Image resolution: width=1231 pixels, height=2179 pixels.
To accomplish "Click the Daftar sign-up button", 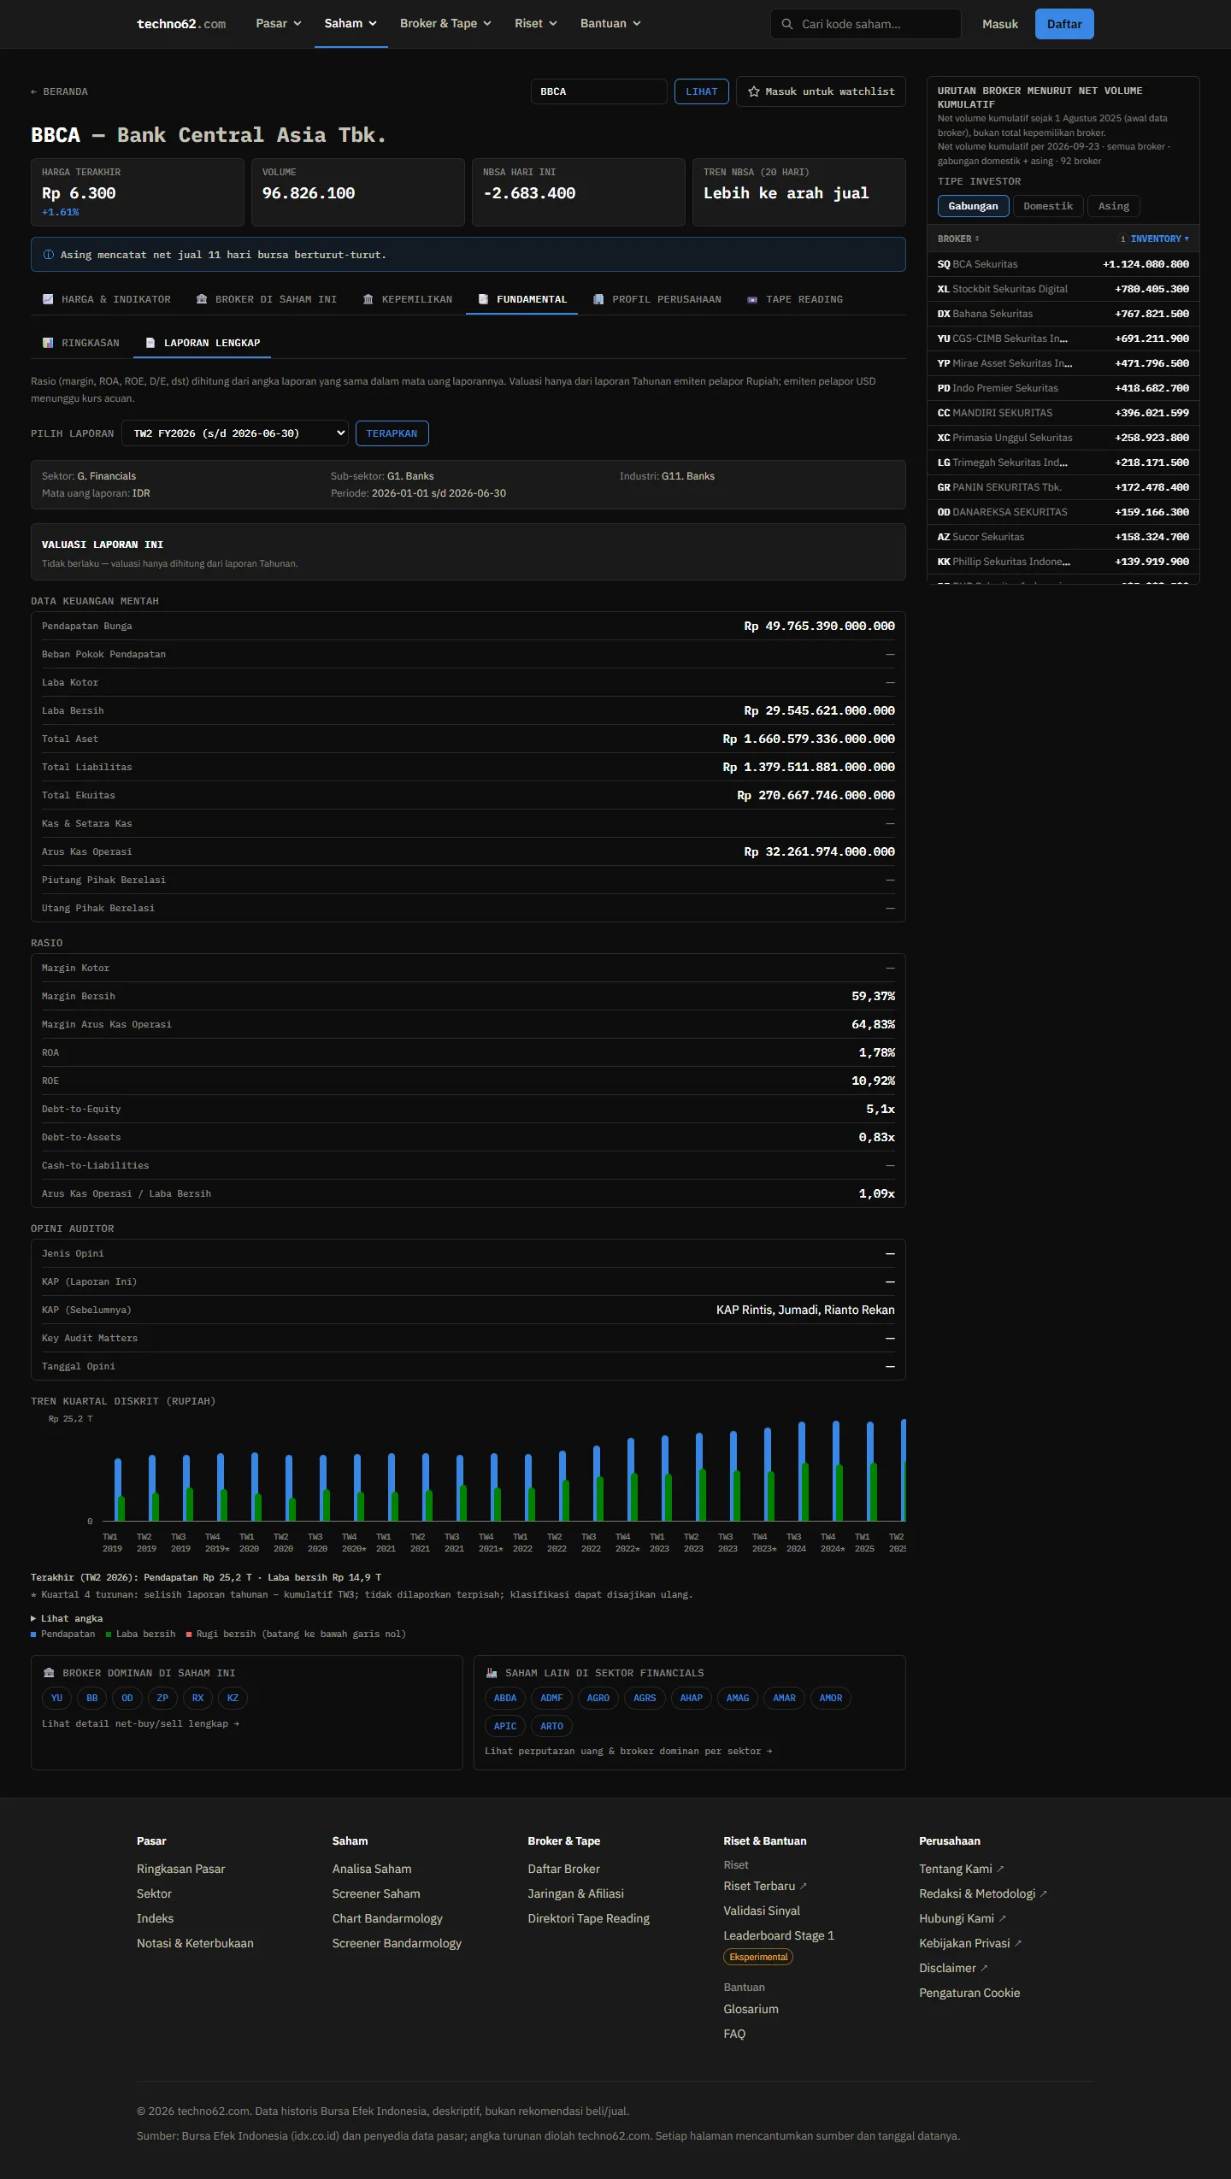I will (1064, 24).
